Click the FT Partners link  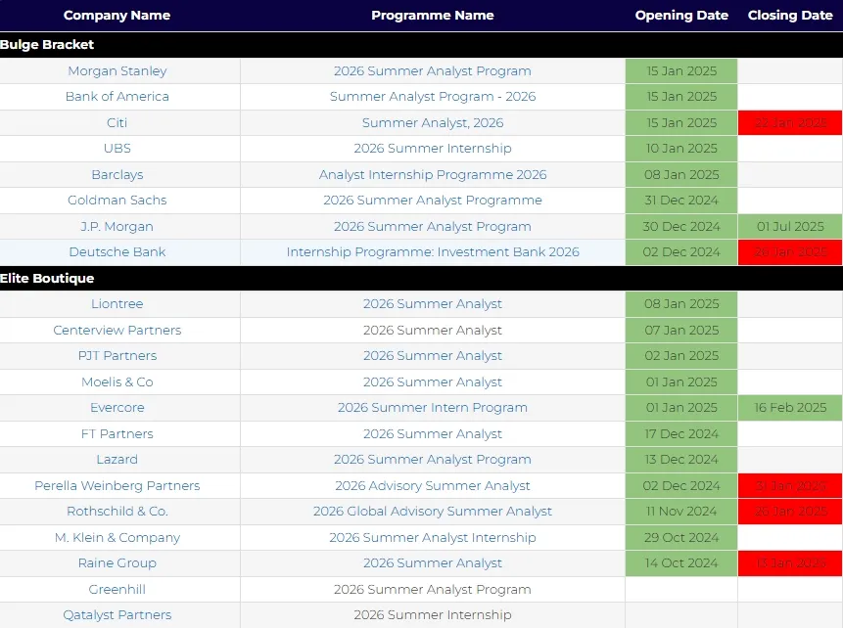coord(117,434)
